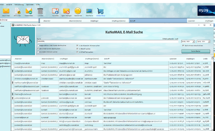The image size is (215, 131).
Task: Close the KuNoMAIL E-Mail Suche window
Action: [210, 25]
